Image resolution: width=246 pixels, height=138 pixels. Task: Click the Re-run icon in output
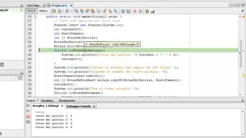28,105
